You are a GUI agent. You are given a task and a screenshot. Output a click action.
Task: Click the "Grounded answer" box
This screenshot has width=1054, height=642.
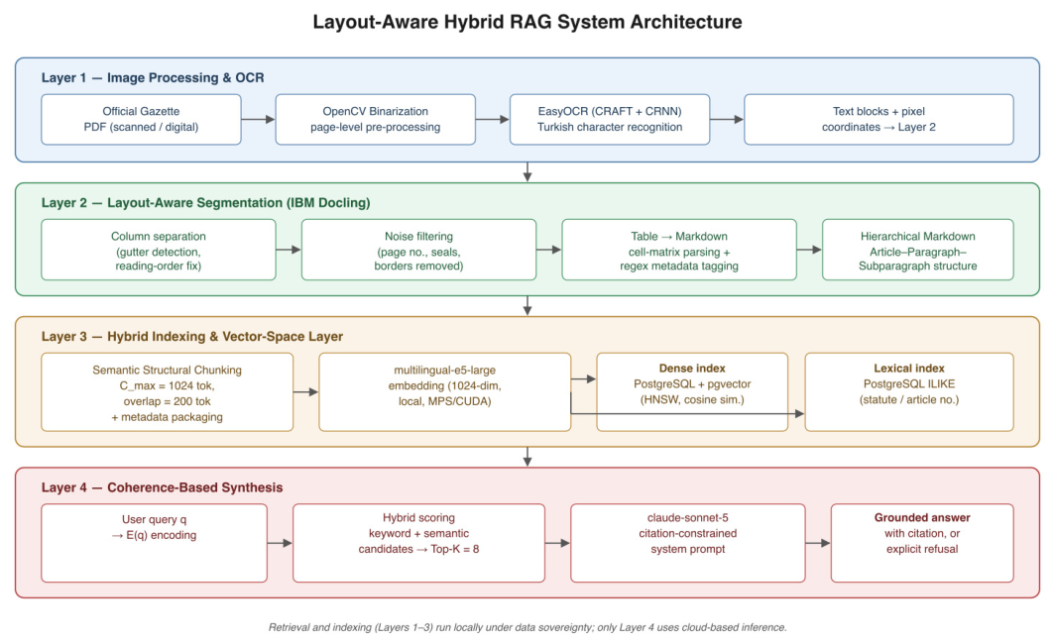(x=922, y=543)
